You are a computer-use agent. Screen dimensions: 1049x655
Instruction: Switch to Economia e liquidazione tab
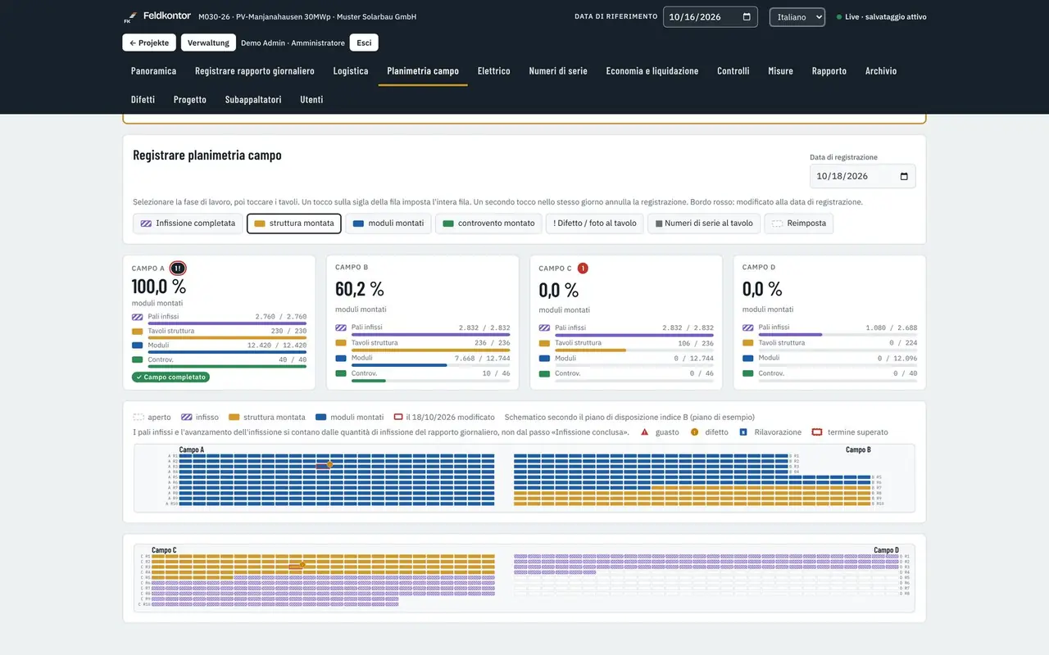pyautogui.click(x=652, y=71)
